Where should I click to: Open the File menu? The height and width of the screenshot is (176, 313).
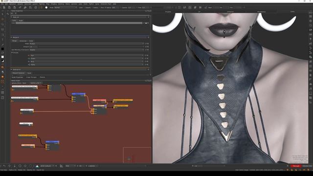[x=2, y=4]
